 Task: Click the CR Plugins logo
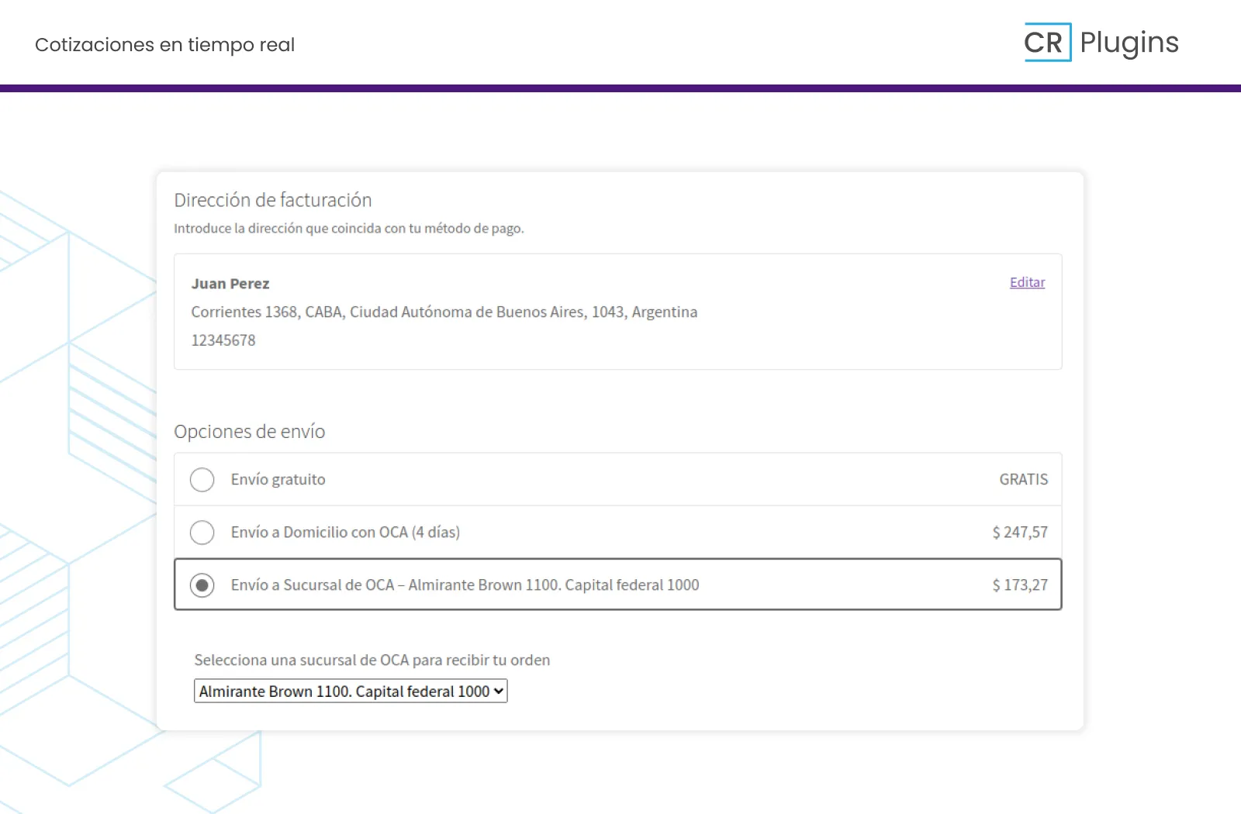coord(1101,43)
